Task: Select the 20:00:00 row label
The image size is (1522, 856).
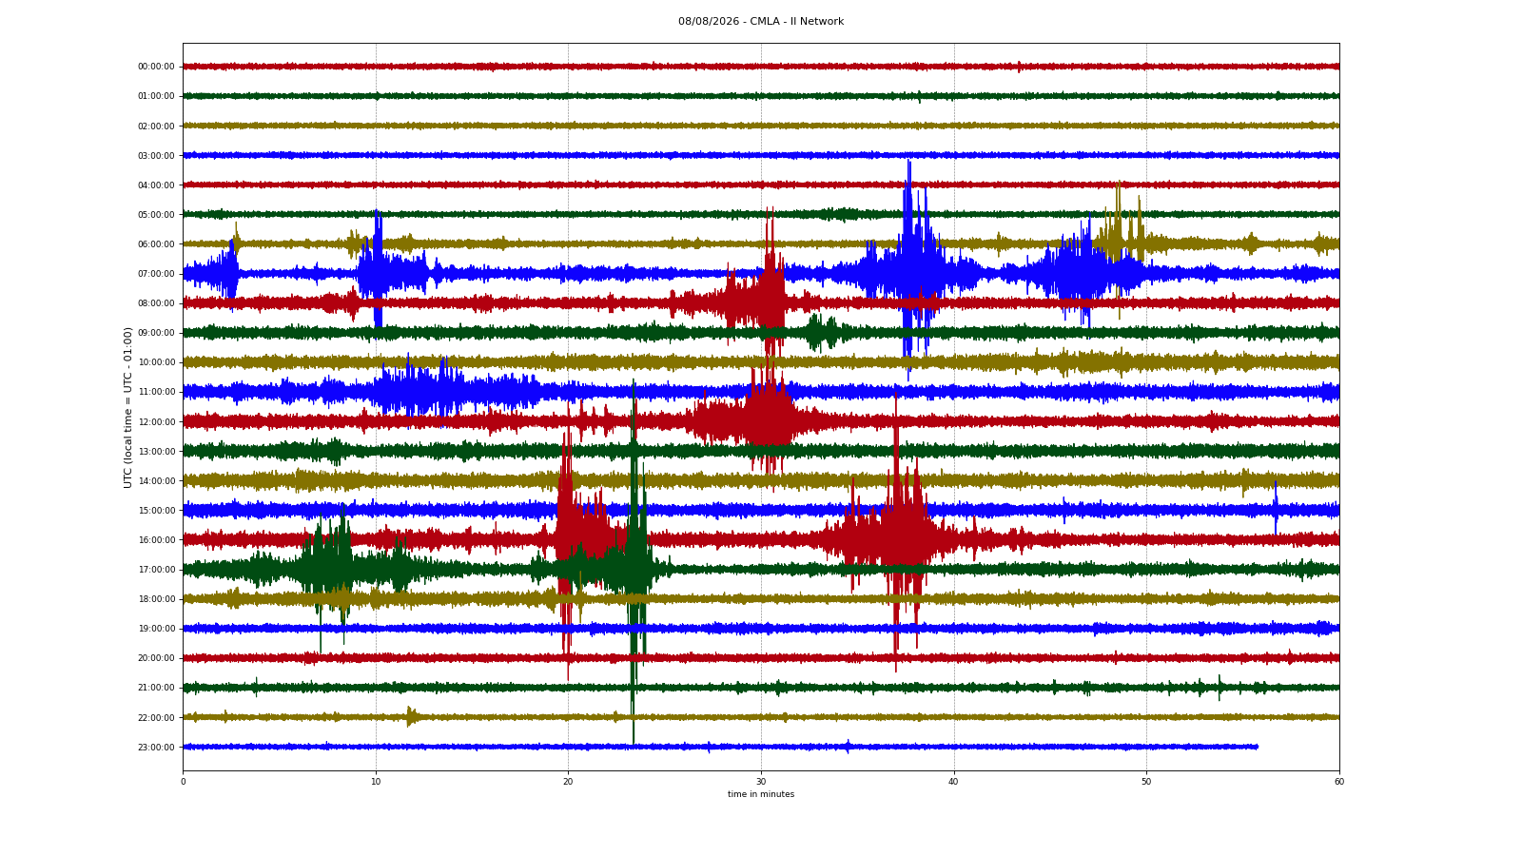Action: coord(156,657)
